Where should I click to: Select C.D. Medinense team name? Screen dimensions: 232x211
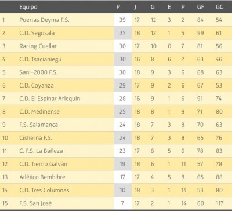pyautogui.click(x=39, y=111)
